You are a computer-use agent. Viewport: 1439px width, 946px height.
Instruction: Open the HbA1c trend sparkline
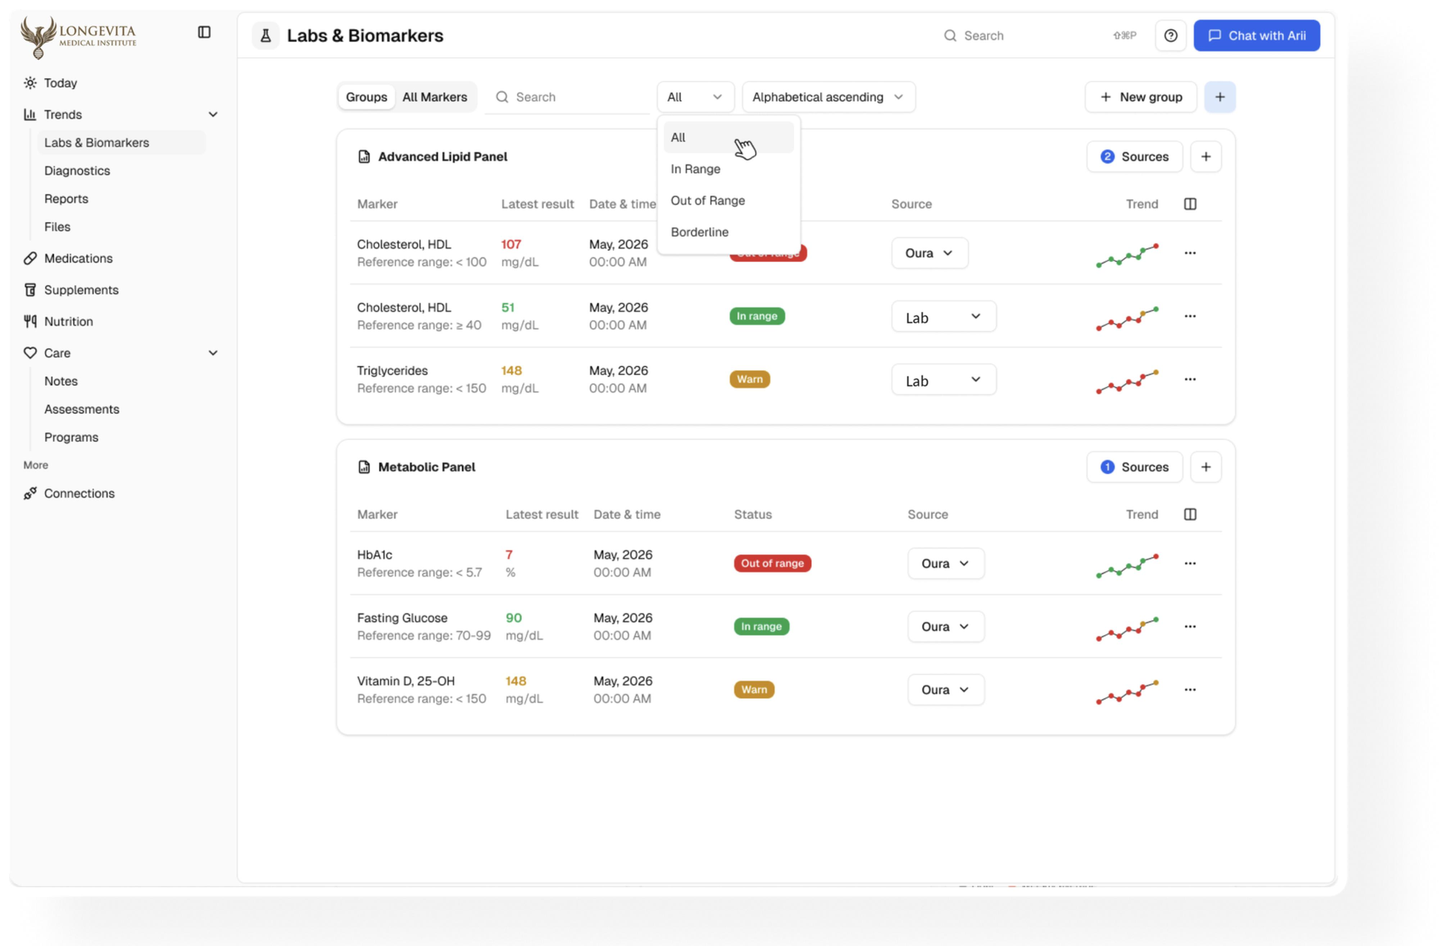point(1127,566)
